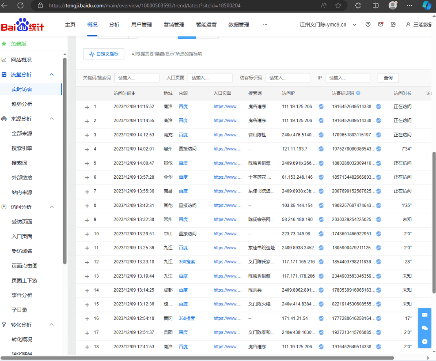Click the info icon beside 访客标识码 header
The width and height of the screenshot is (436, 361).
pyautogui.click(x=358, y=93)
